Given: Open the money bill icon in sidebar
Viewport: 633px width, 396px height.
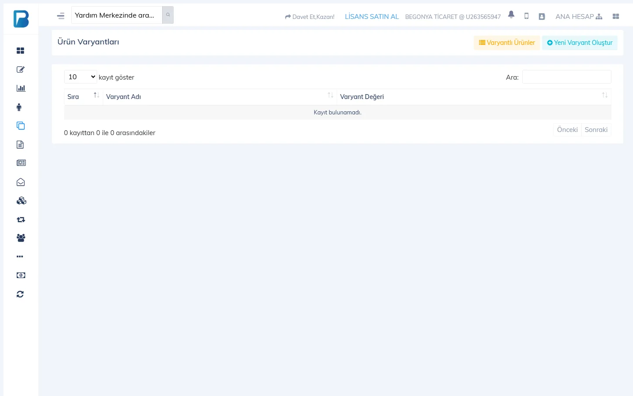Looking at the screenshot, I should (x=21, y=275).
